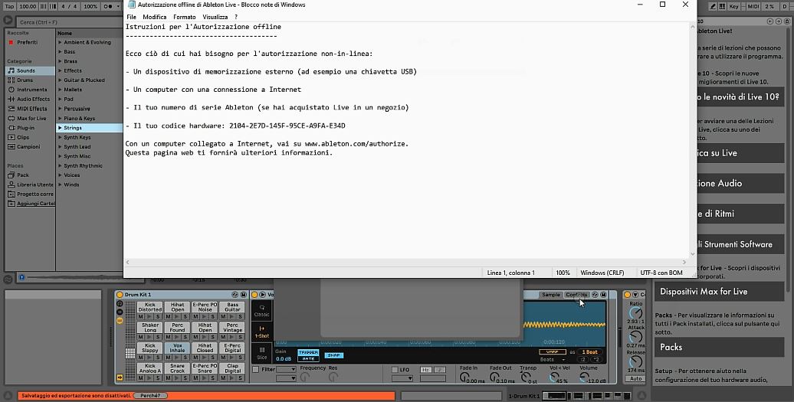Click the Auto release button on Compressor
The image size is (794, 402).
(x=635, y=378)
